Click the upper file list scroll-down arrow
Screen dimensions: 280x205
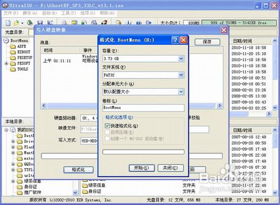(275, 108)
